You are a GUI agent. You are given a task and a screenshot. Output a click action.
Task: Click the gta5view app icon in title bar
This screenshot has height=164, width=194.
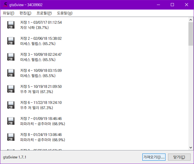pyautogui.click(x=5, y=5)
